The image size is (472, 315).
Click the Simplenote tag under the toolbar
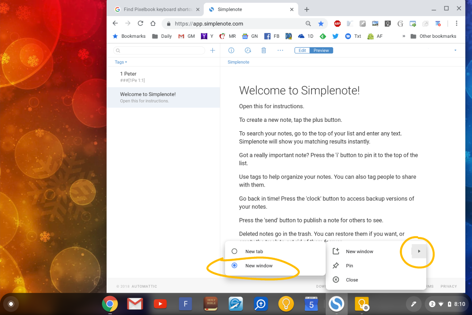click(x=238, y=62)
